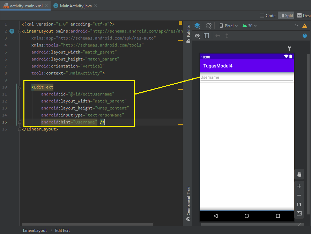
Task: Click the Zoom Out icon in design view
Action: tap(299, 195)
